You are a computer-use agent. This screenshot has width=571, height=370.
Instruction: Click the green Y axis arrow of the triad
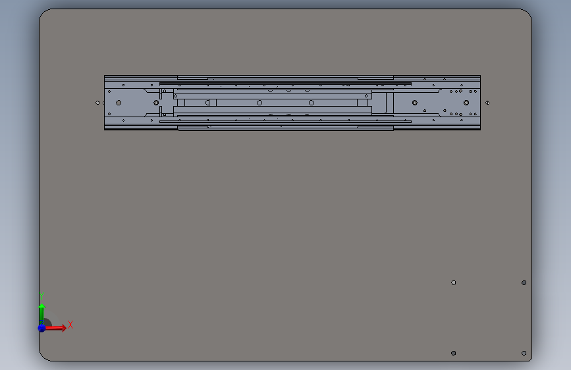point(41,313)
